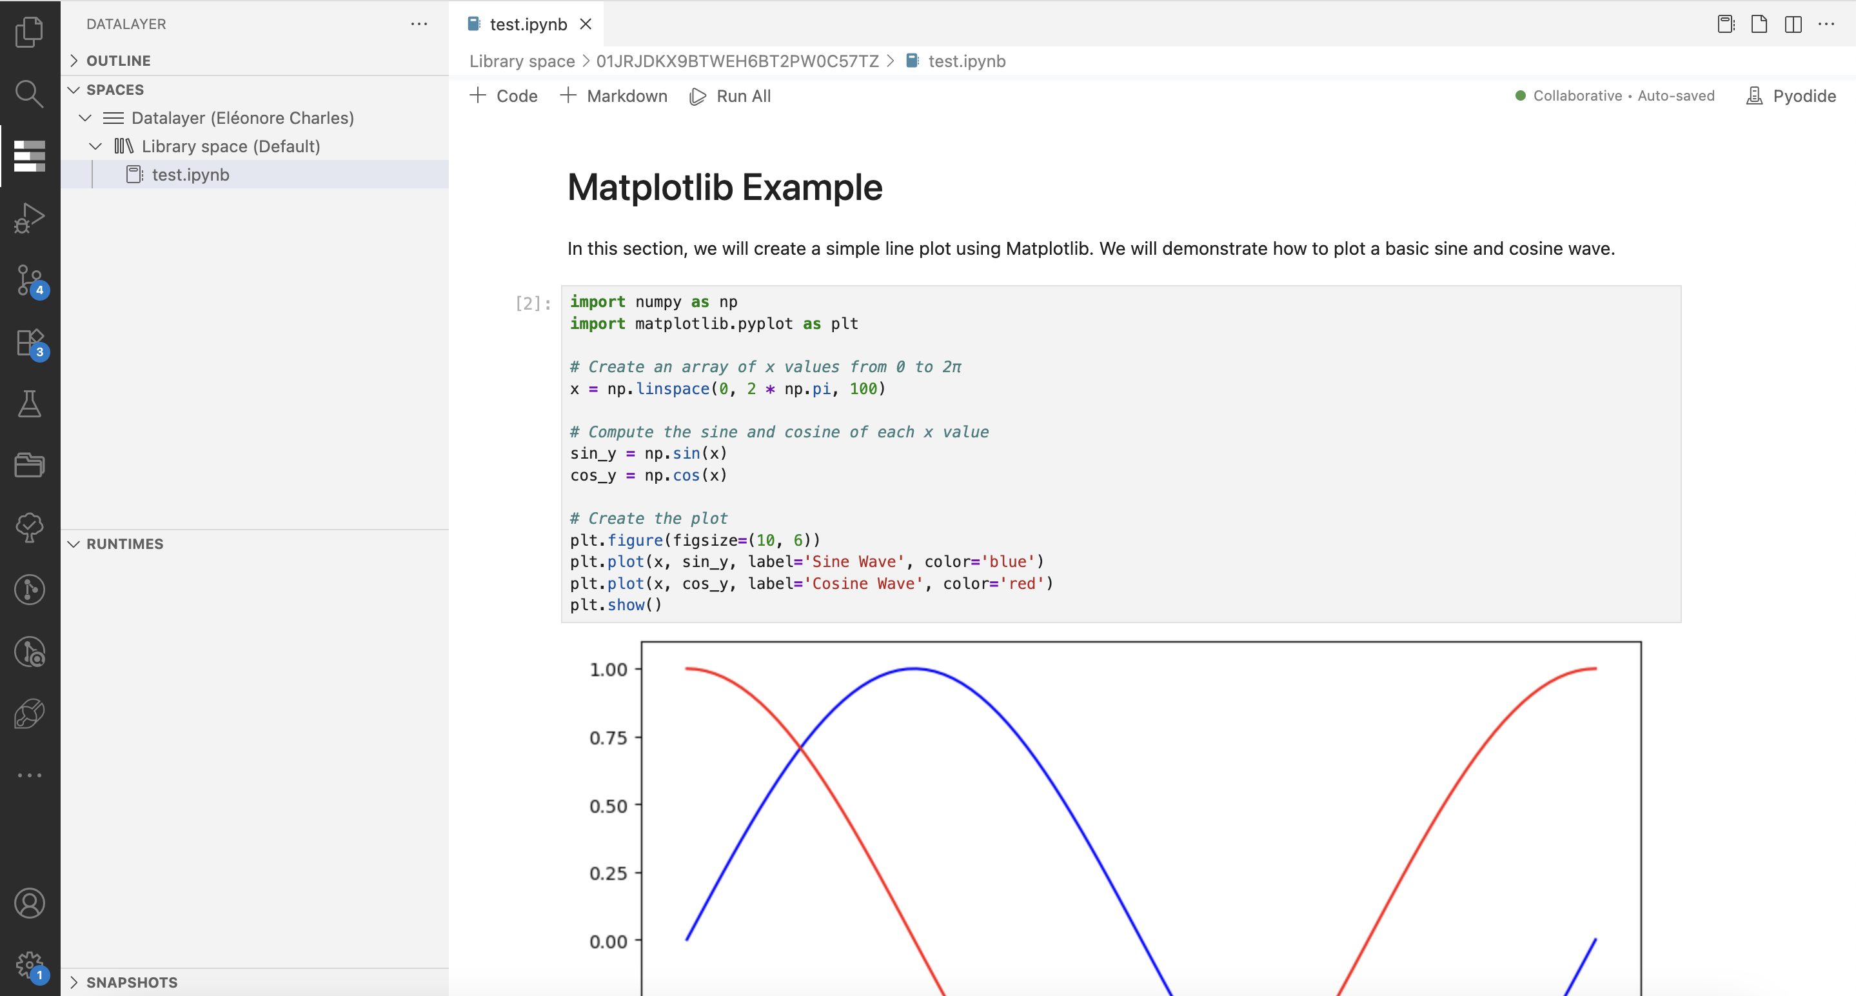
Task: Open the Testing flask icon
Action: coord(29,404)
